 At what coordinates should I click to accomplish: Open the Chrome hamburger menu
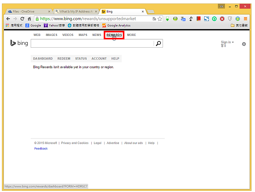coord(245,19)
